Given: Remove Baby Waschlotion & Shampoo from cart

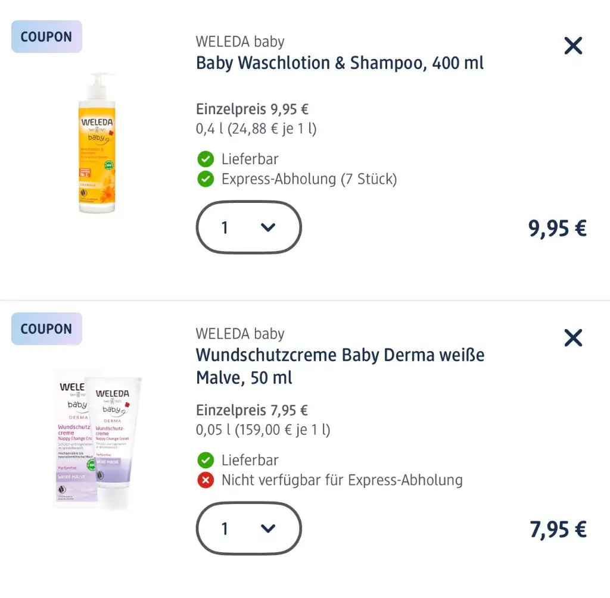Looking at the screenshot, I should [573, 45].
